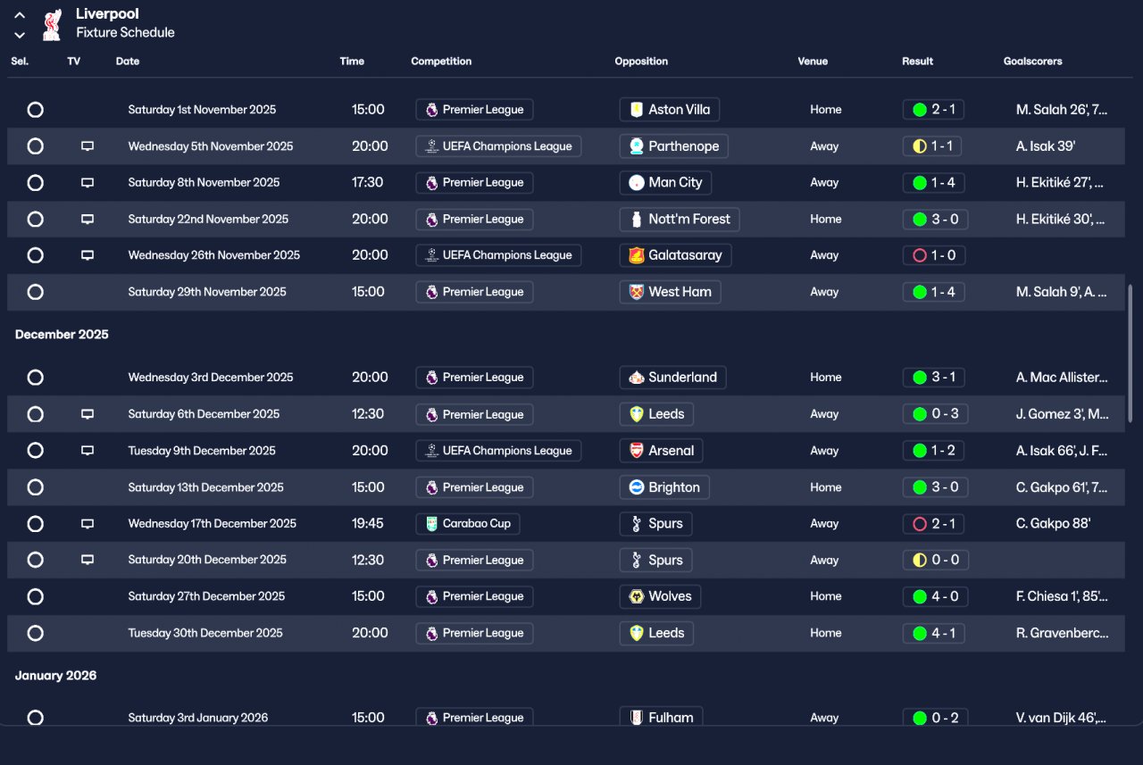The height and width of the screenshot is (765, 1143).
Task: Open Premier League on the Wolves row
Action: 474,596
